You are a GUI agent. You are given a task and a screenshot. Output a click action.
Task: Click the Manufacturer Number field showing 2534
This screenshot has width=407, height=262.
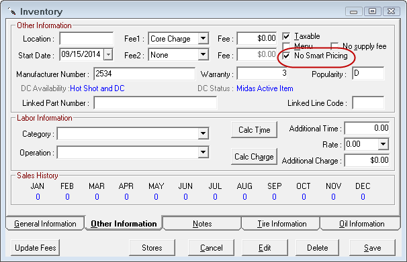point(144,74)
